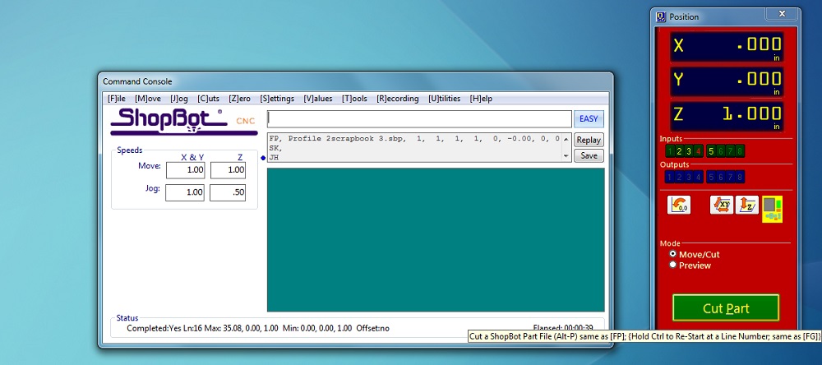
Task: Open the [Z]ero menu
Action: click(239, 99)
